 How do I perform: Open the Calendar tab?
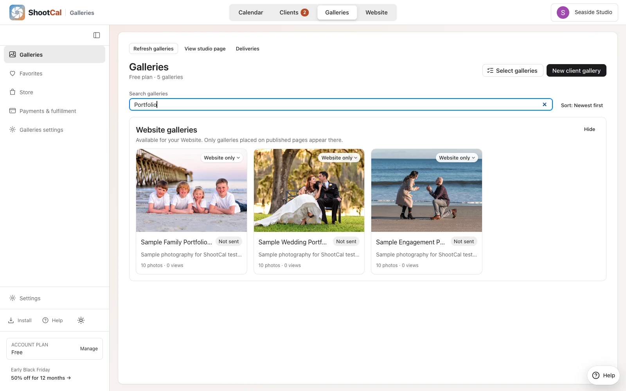coord(251,13)
